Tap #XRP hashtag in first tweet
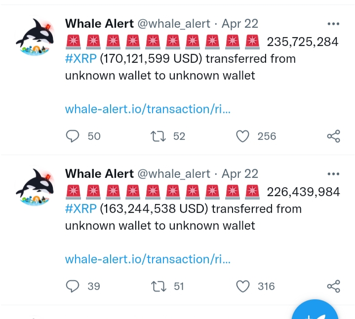355x319 pixels. point(81,59)
